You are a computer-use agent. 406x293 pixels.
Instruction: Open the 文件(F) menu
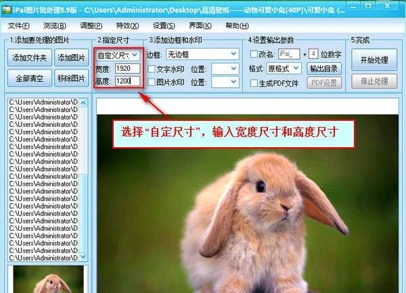(19, 26)
